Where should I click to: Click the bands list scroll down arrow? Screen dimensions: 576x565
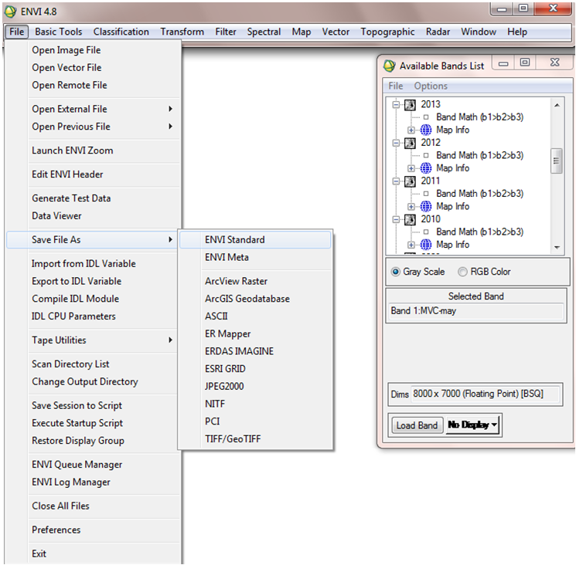point(557,248)
